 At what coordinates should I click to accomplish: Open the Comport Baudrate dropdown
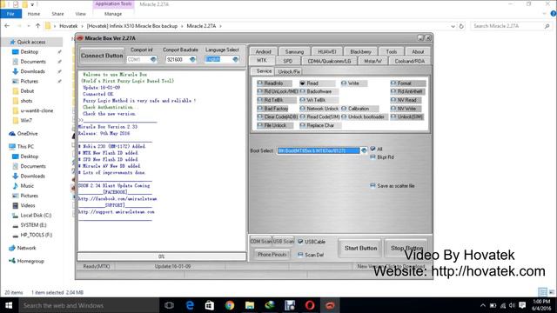click(192, 59)
